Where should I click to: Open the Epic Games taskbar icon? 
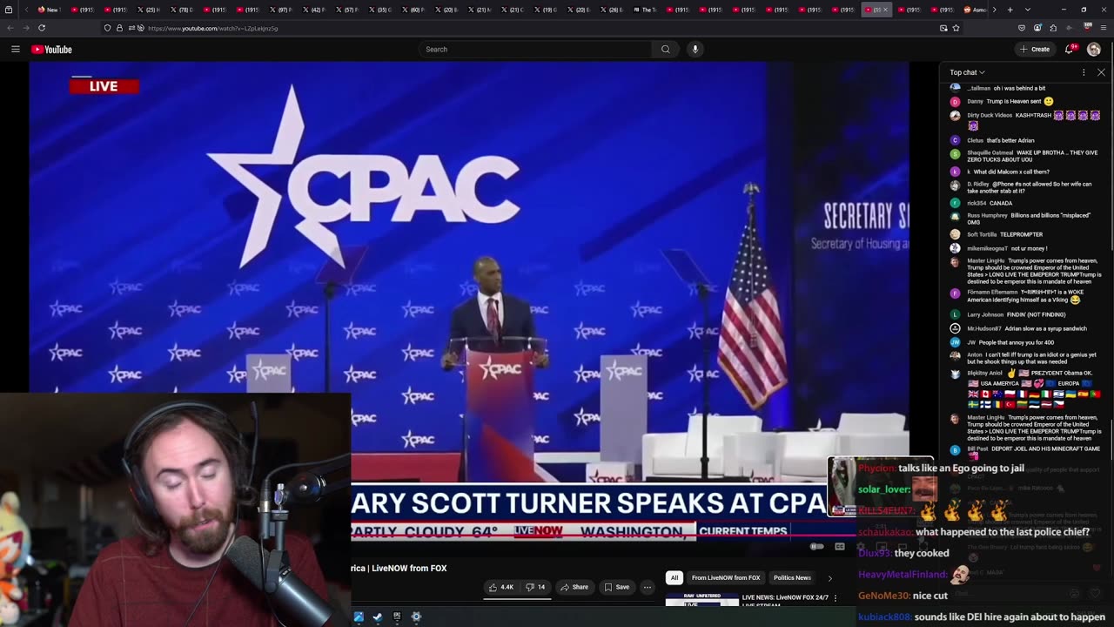point(397,617)
